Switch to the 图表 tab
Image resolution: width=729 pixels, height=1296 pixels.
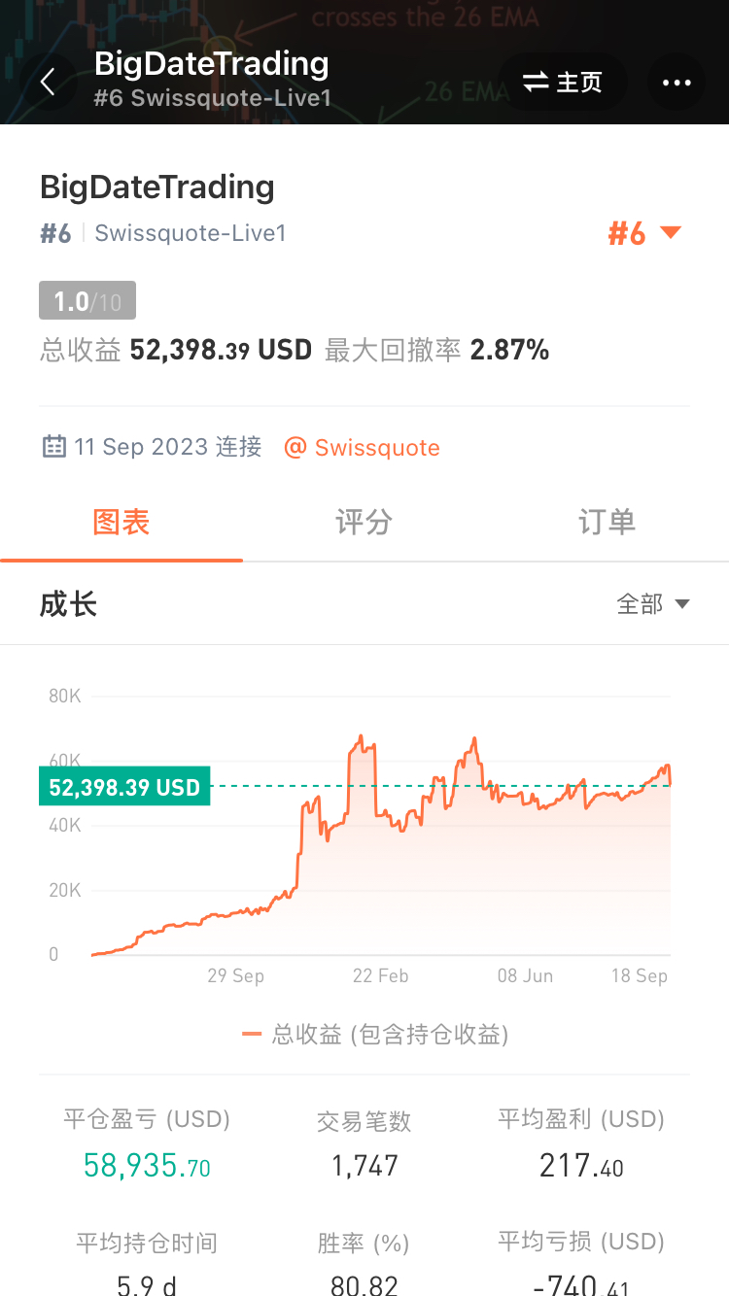click(121, 523)
